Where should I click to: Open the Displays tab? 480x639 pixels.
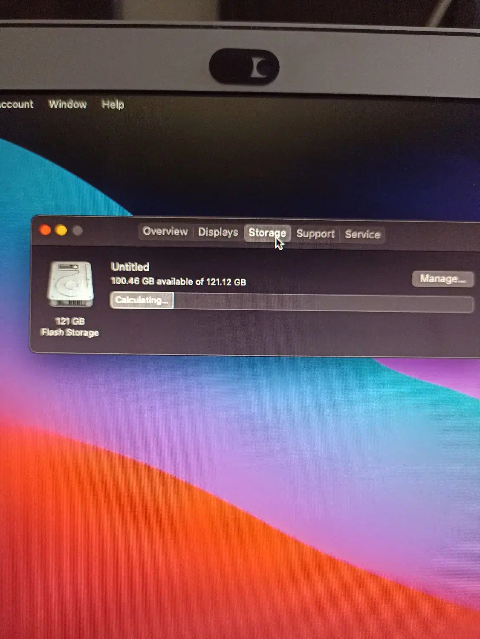pyautogui.click(x=218, y=232)
